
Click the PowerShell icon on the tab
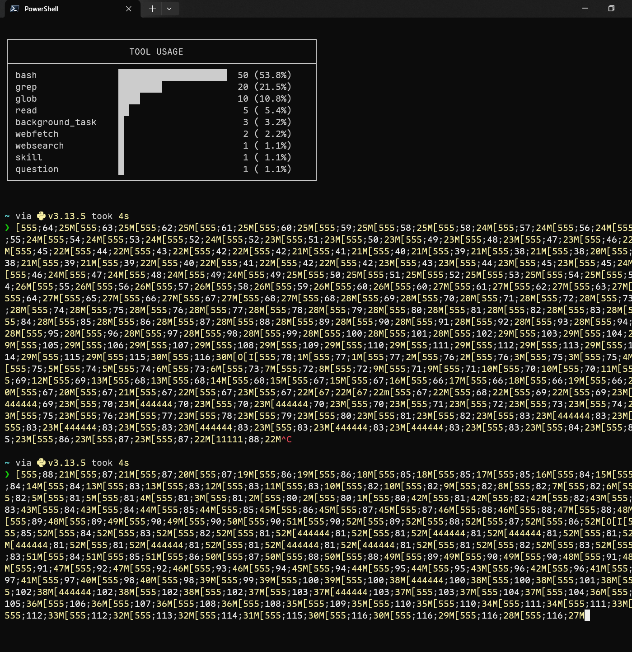click(14, 9)
